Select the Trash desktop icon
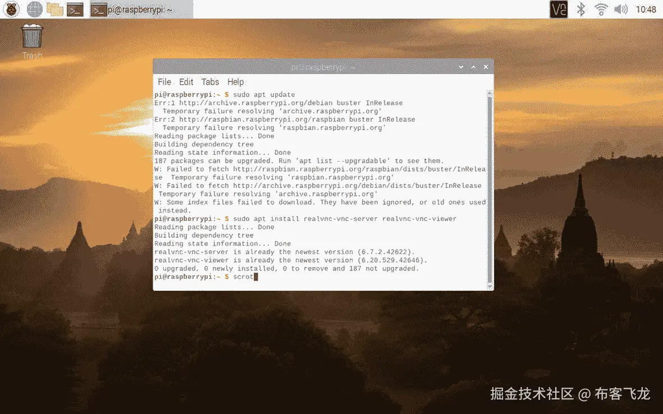This screenshot has height=414, width=663. pos(32,42)
